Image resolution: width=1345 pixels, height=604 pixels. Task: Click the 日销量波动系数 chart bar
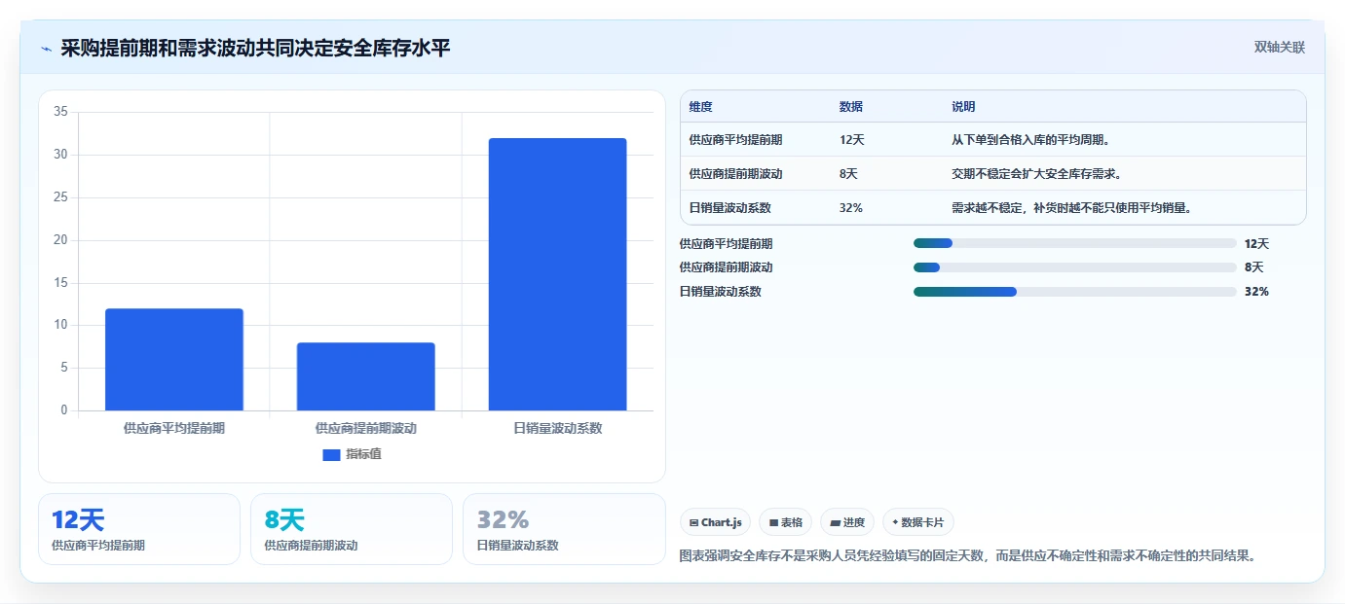click(557, 274)
